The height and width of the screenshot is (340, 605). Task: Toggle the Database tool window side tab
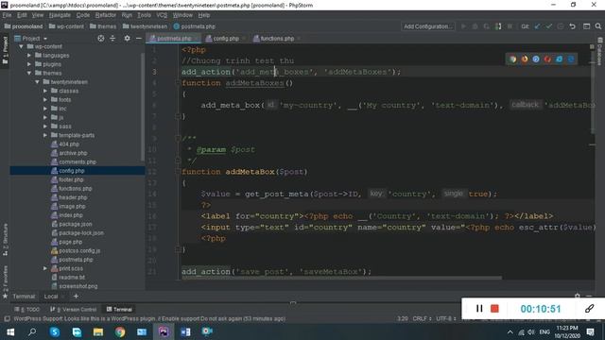(599, 51)
